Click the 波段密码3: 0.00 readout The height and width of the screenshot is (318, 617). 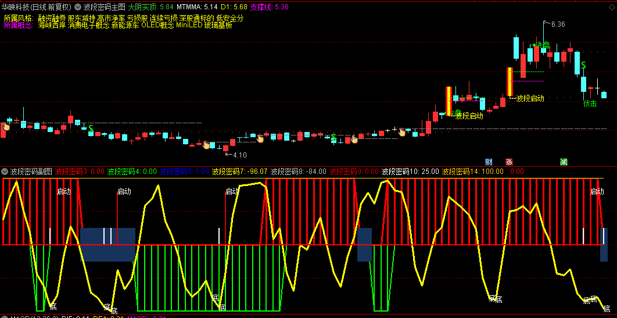pyautogui.click(x=80, y=171)
